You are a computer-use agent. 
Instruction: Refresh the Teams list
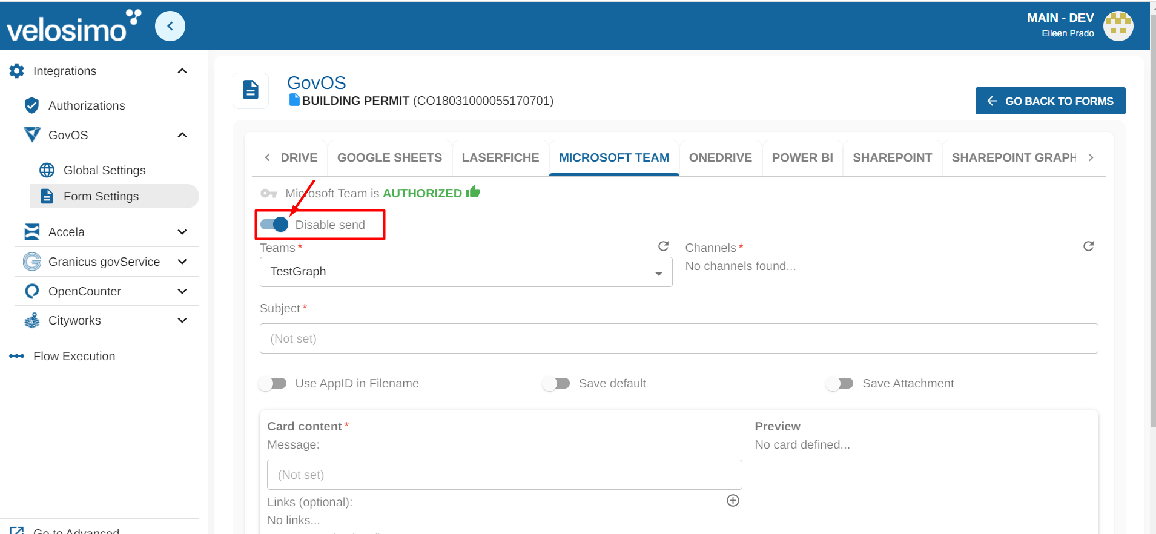664,246
